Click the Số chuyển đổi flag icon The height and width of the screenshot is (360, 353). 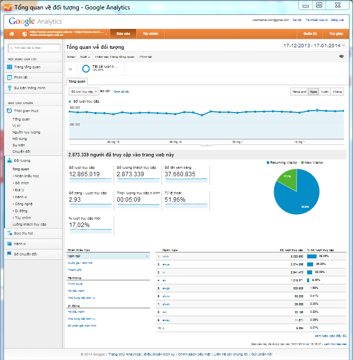(x=9, y=254)
